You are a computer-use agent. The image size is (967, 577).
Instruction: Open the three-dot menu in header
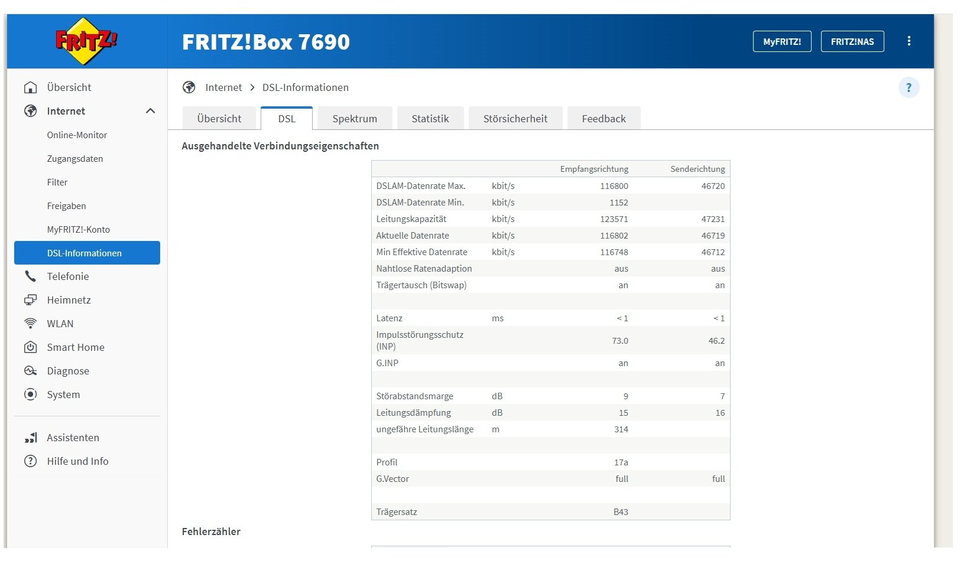point(909,41)
